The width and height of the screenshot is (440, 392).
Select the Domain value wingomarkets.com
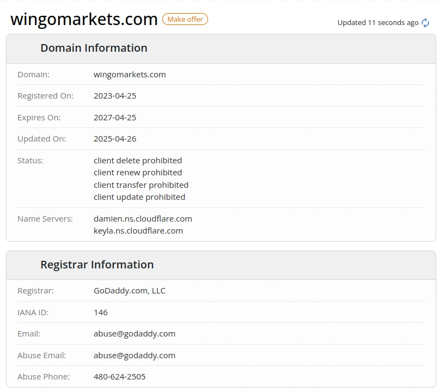(130, 75)
